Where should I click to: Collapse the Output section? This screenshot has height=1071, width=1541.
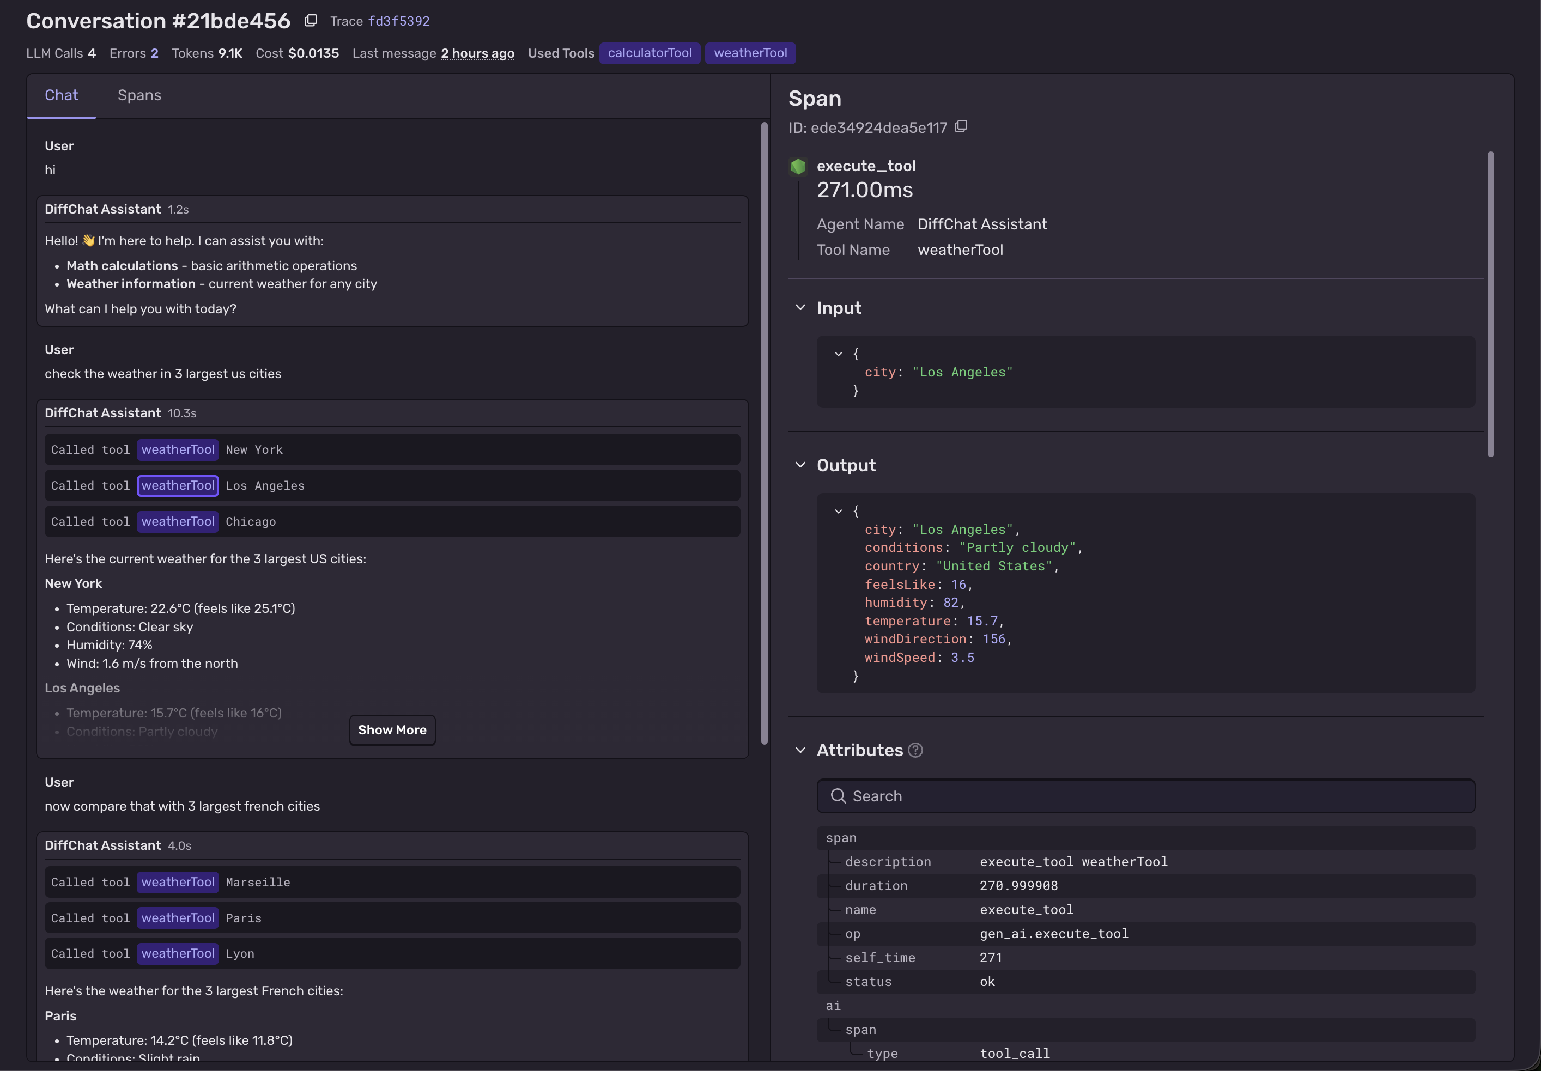coord(800,465)
